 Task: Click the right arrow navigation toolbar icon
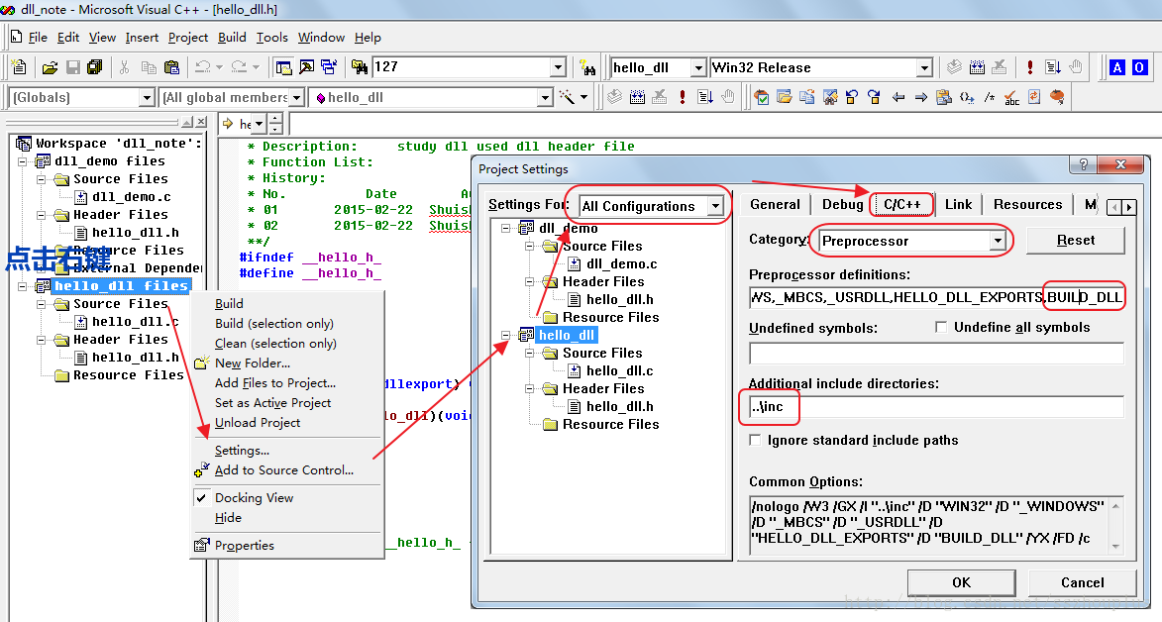tap(920, 97)
